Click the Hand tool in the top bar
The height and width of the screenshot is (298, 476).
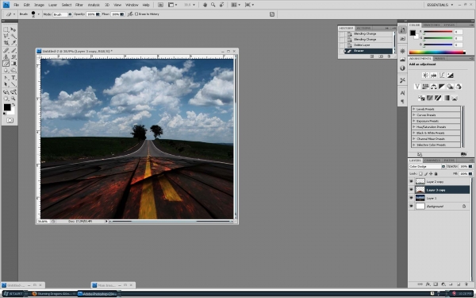click(205, 5)
